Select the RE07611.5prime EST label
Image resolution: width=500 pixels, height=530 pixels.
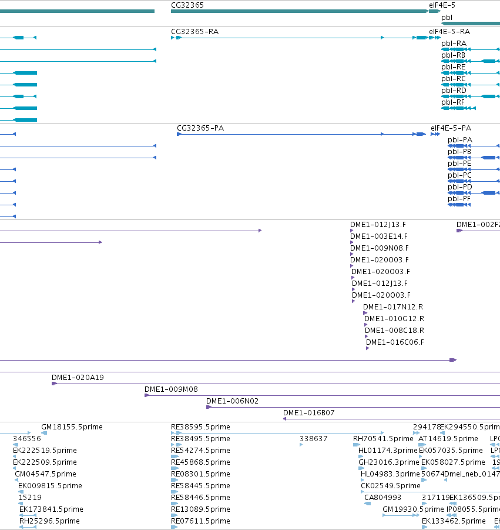tap(200, 521)
